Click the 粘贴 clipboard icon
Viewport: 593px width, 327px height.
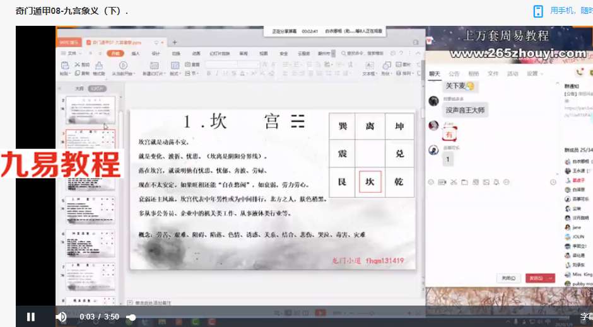pyautogui.click(x=65, y=66)
